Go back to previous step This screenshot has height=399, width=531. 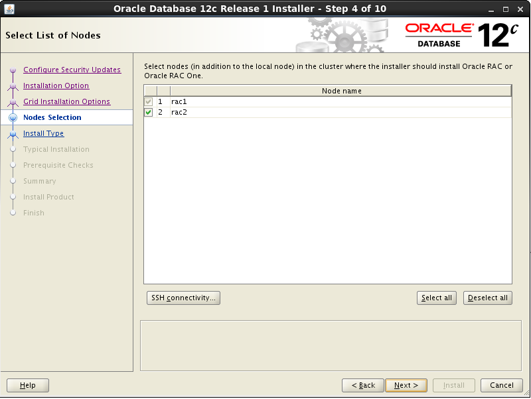pos(363,386)
